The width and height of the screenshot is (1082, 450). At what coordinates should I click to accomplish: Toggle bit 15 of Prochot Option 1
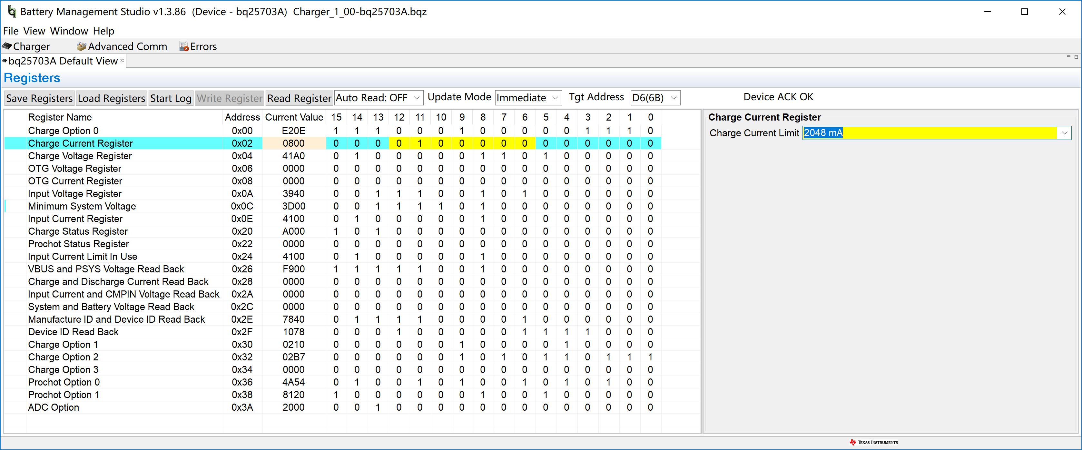[336, 395]
